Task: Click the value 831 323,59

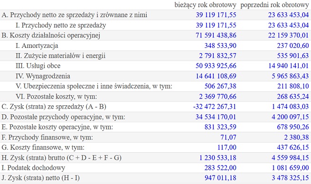Action: [220, 127]
